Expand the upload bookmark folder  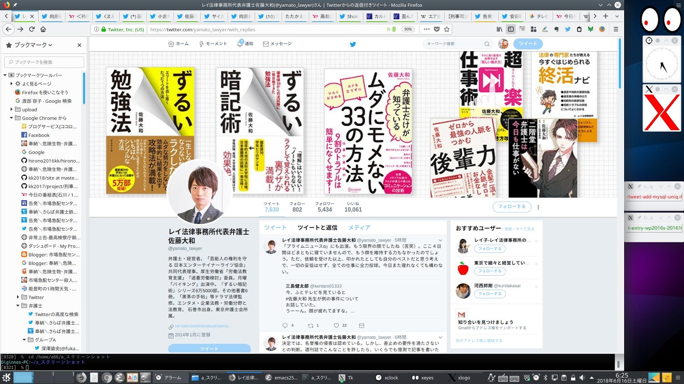12,109
